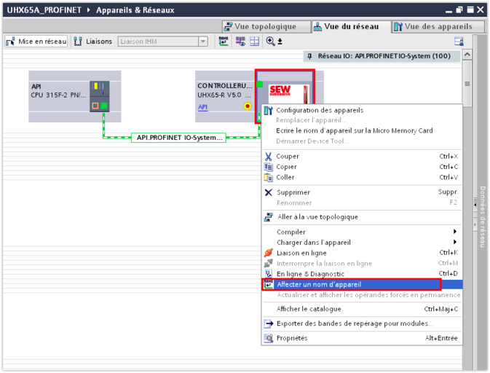Open the Liaison IHM dropdown list
This screenshot has height=373, width=490.
(x=203, y=42)
